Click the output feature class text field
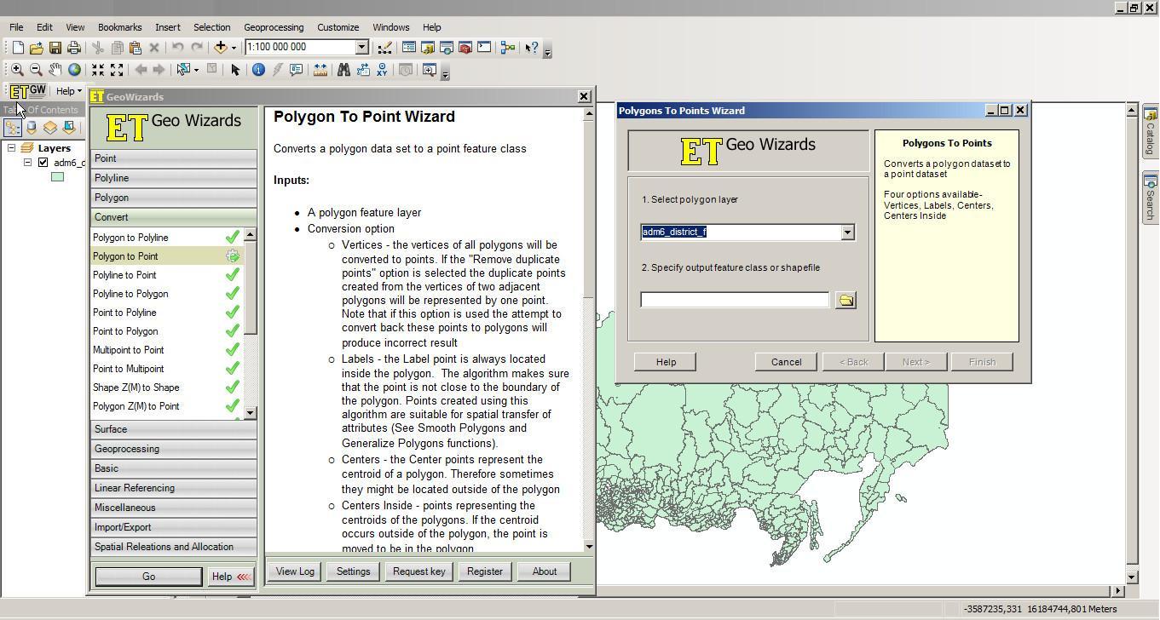Viewport: 1160px width, 620px height. [735, 300]
